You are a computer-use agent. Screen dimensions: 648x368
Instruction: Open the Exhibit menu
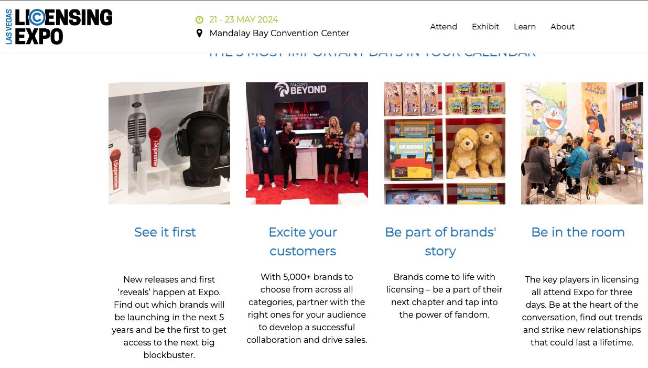pos(485,27)
